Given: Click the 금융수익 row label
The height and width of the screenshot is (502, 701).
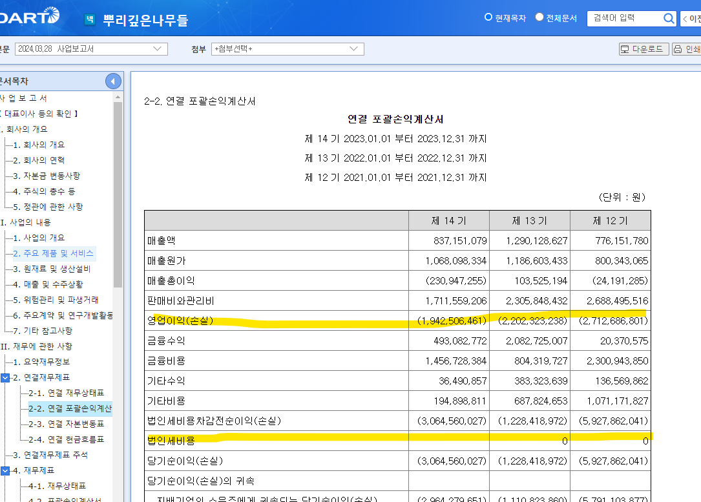Looking at the screenshot, I should [166, 340].
